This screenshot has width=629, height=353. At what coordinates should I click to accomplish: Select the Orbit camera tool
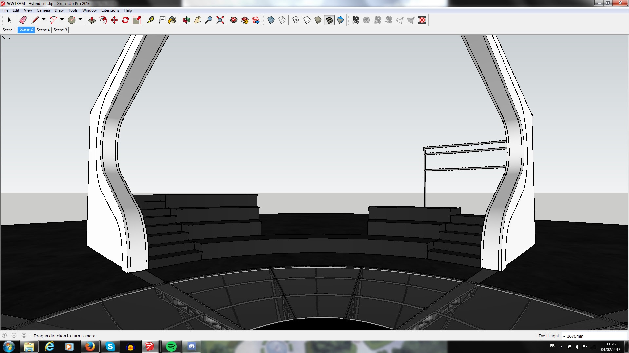186,20
